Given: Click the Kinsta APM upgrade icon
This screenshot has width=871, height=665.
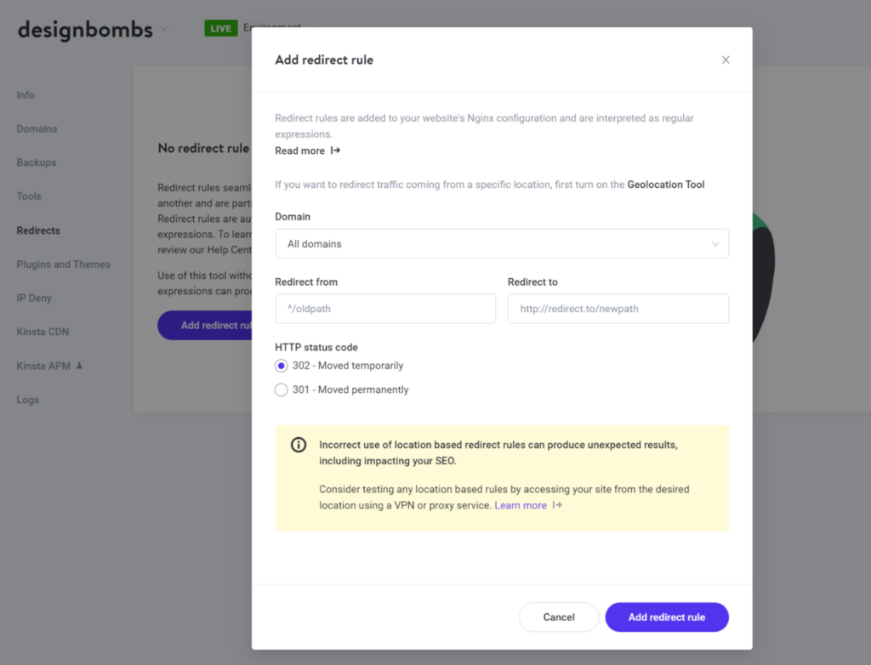Looking at the screenshot, I should [x=79, y=366].
